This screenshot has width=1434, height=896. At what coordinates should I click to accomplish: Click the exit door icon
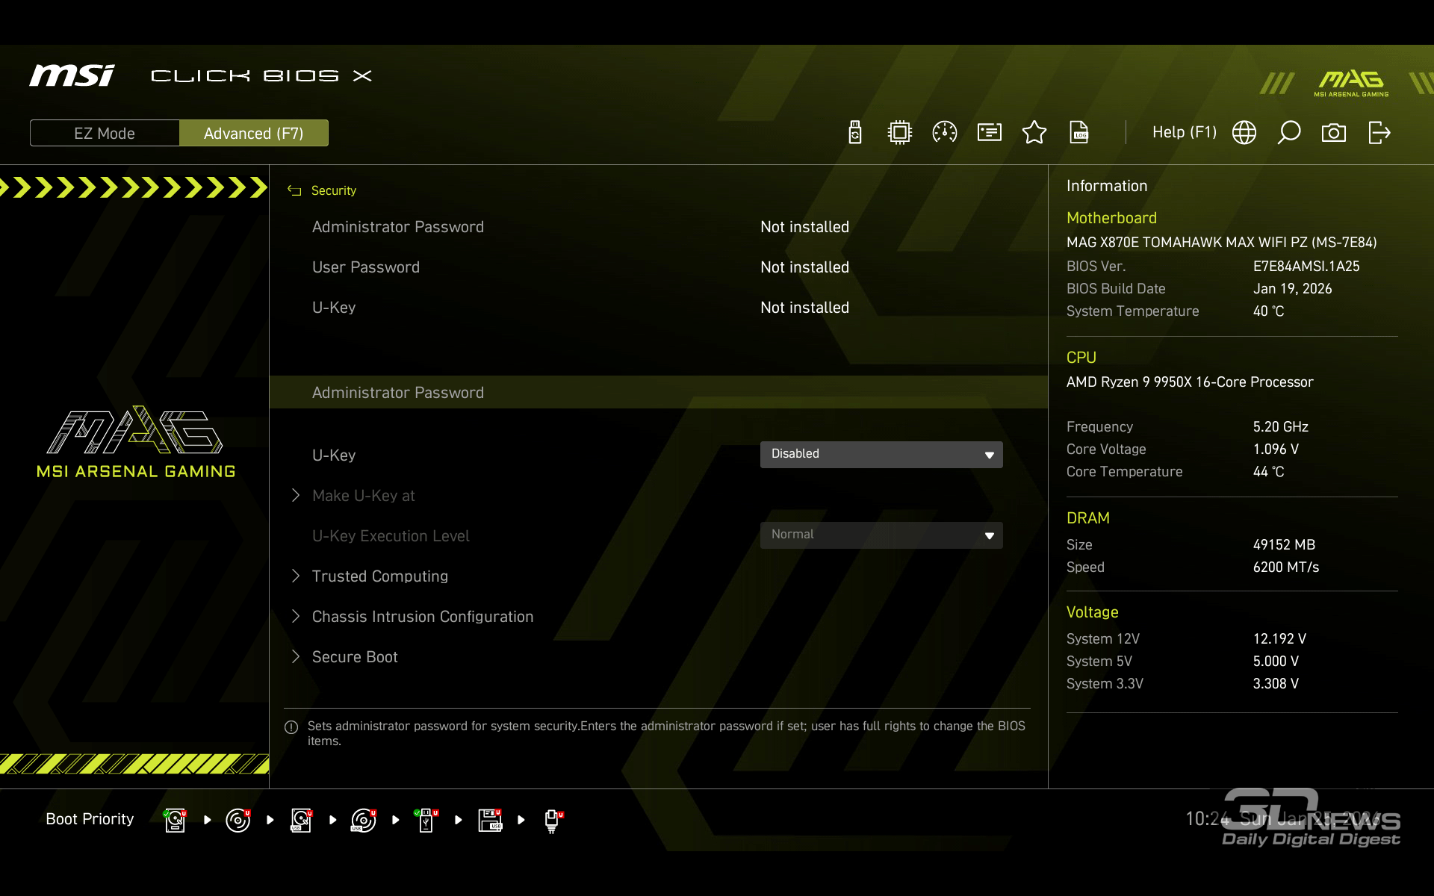[x=1379, y=133]
